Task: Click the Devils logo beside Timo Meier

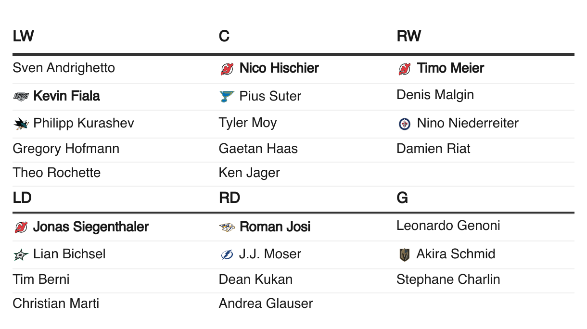Action: click(405, 69)
